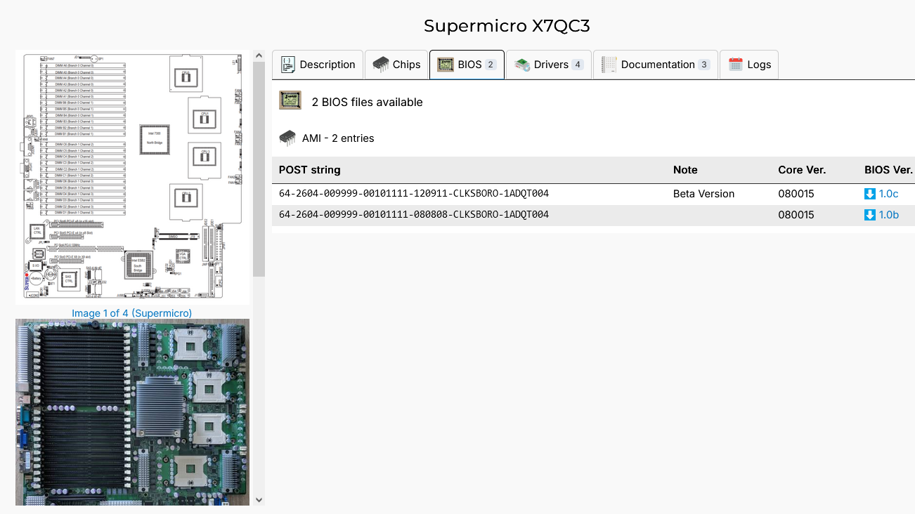Click the image panel scroll down arrow

(259, 500)
